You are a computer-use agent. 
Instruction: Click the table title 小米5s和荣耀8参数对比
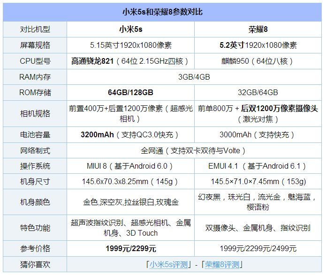point(162,12)
